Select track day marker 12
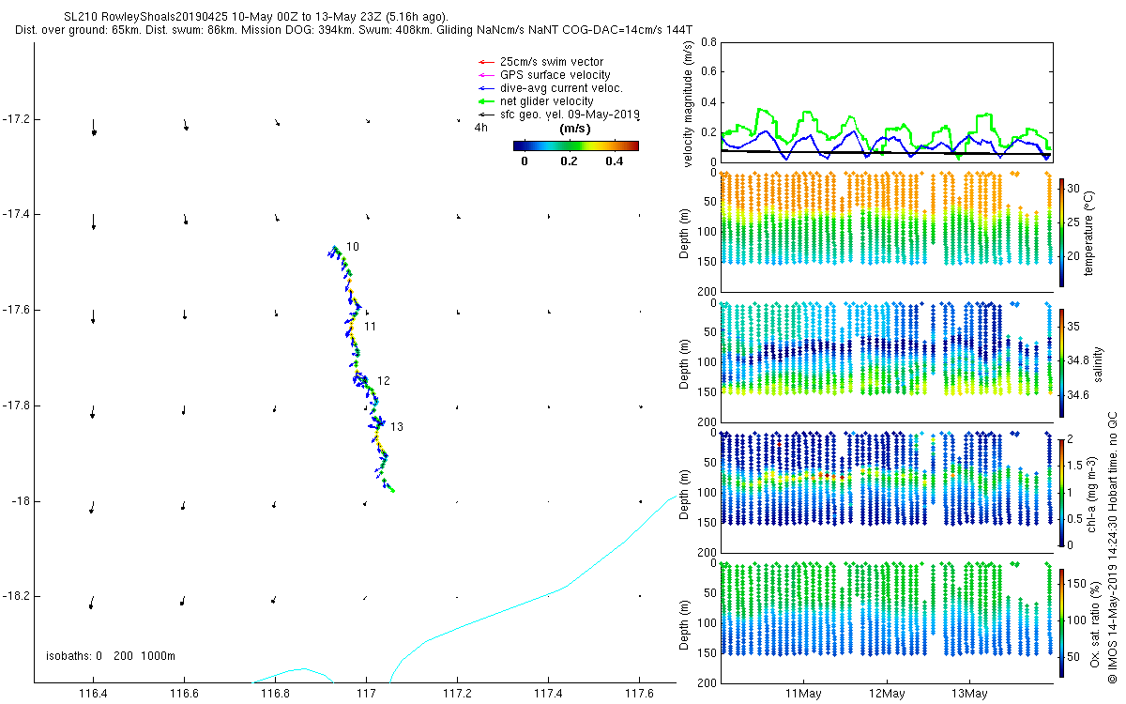 [x=383, y=381]
